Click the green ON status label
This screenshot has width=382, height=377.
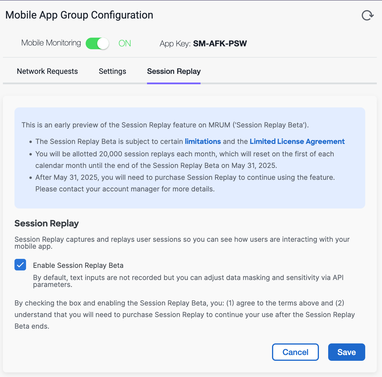pos(125,43)
